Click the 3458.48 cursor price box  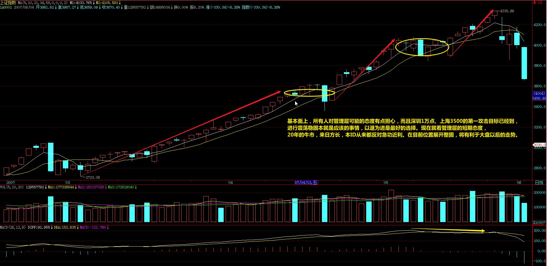click(539, 98)
